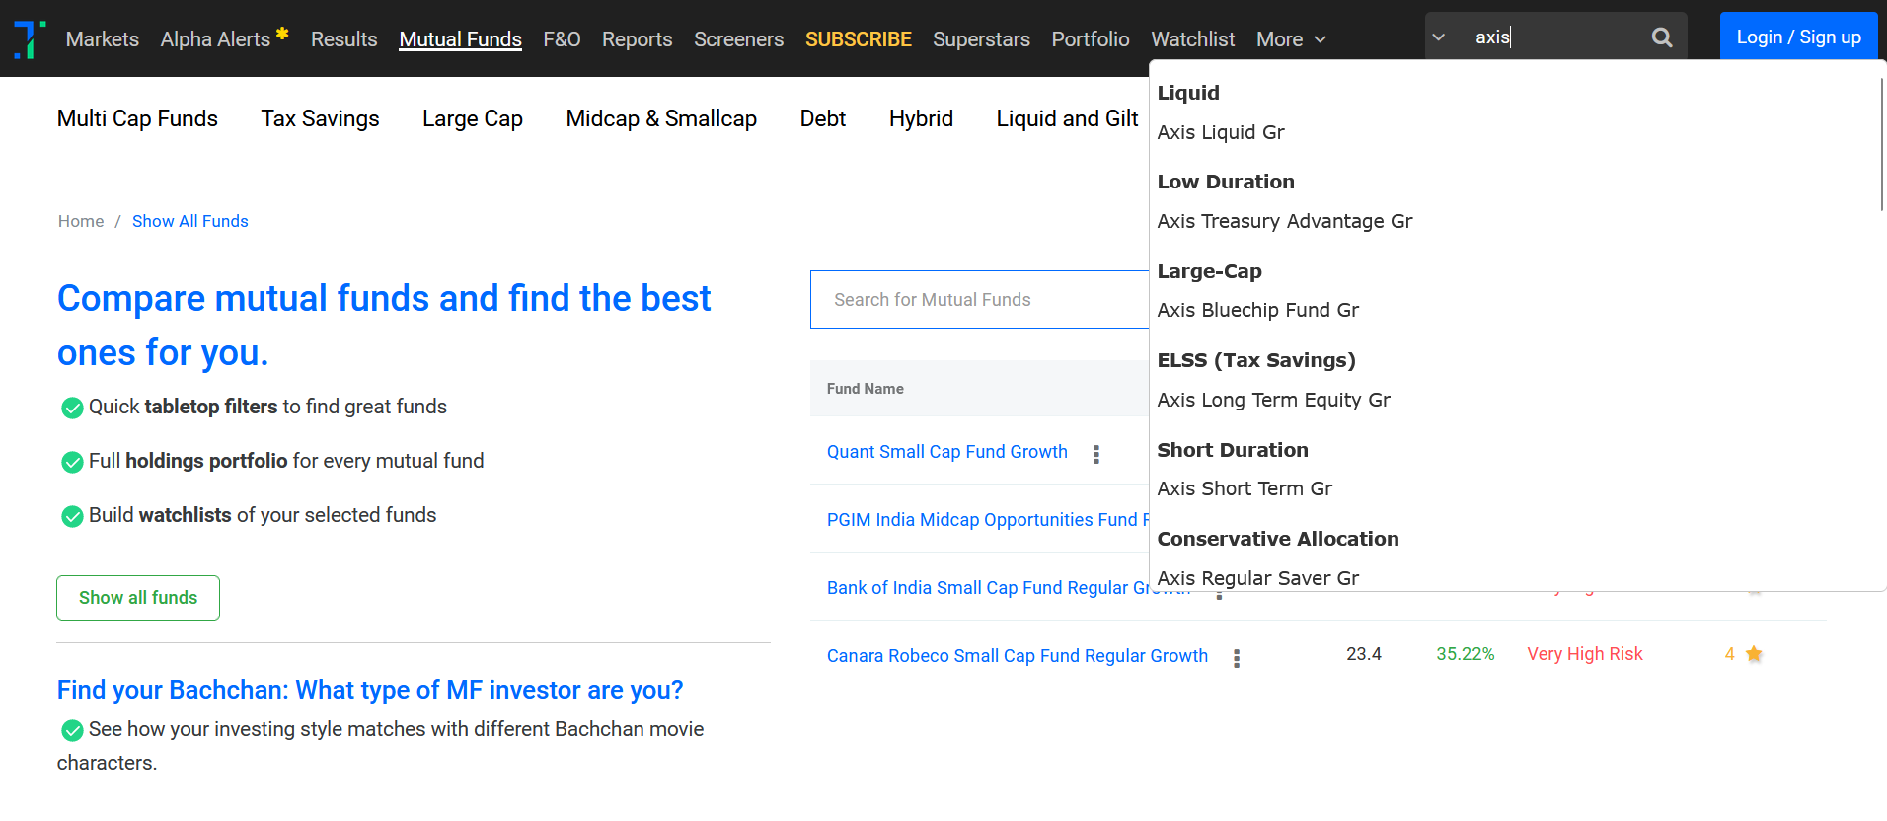1887x821 pixels.
Task: Select Mutual Funds in navigation
Action: click(461, 39)
